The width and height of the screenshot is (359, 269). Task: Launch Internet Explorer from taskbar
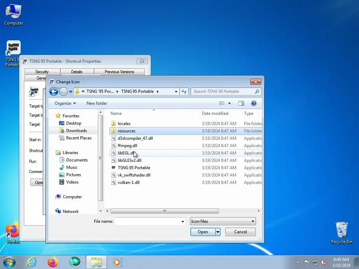click(31, 262)
